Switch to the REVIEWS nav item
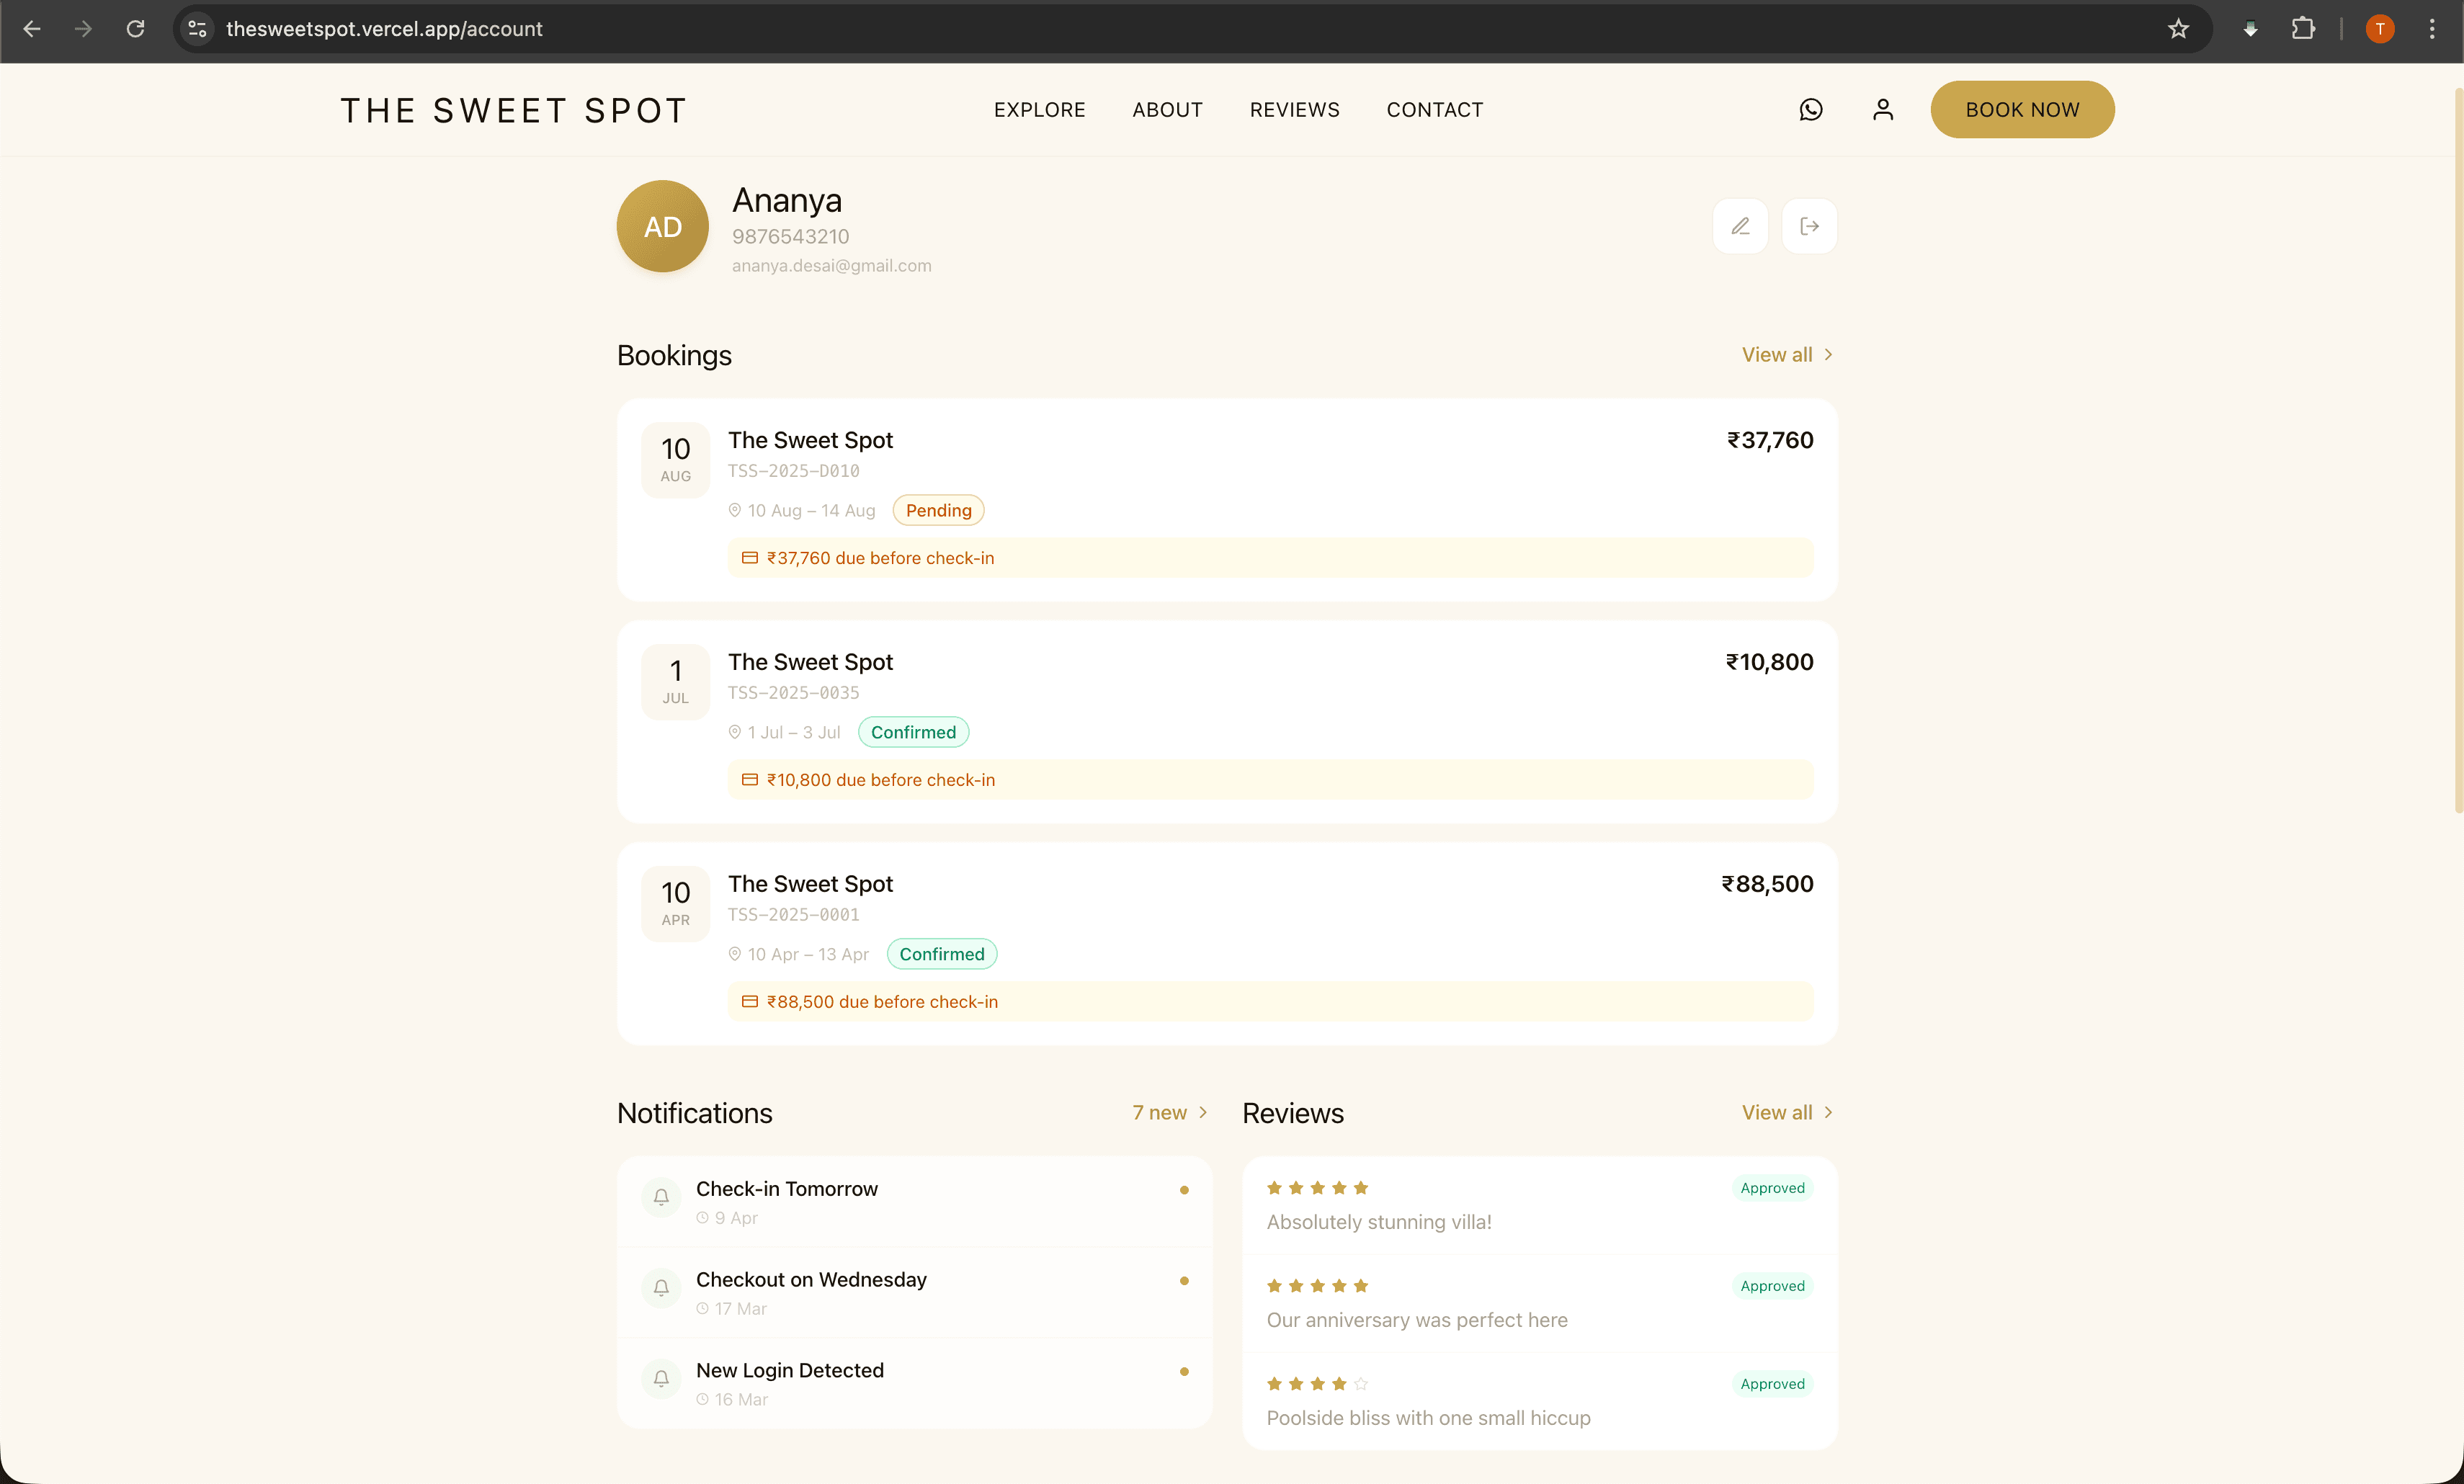 [x=1294, y=110]
